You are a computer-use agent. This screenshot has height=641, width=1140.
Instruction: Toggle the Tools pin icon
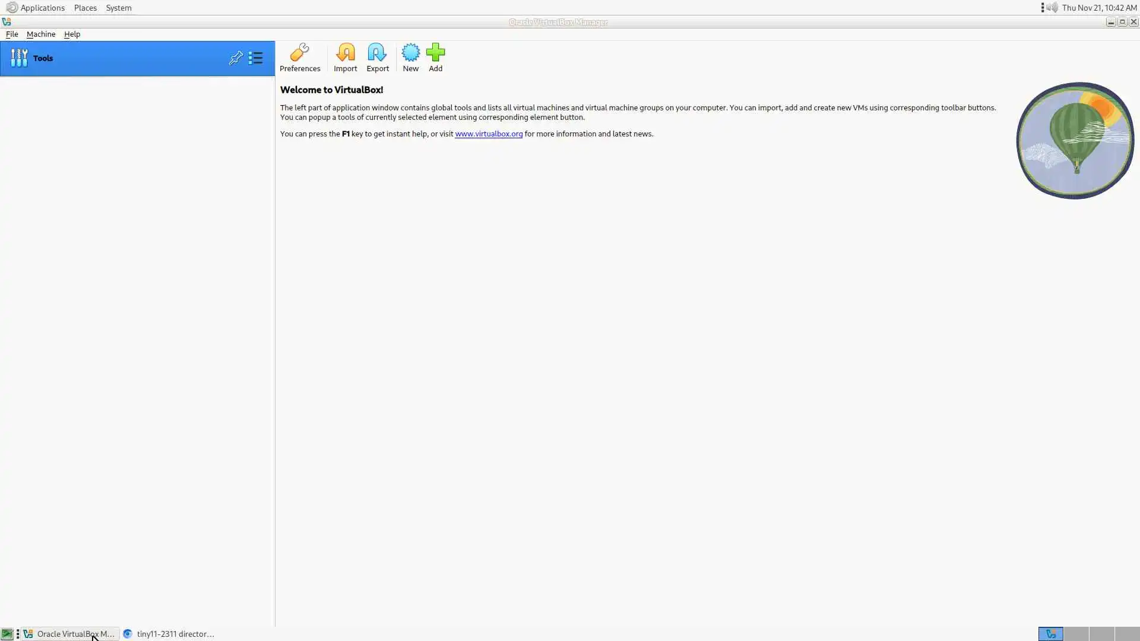click(x=236, y=58)
